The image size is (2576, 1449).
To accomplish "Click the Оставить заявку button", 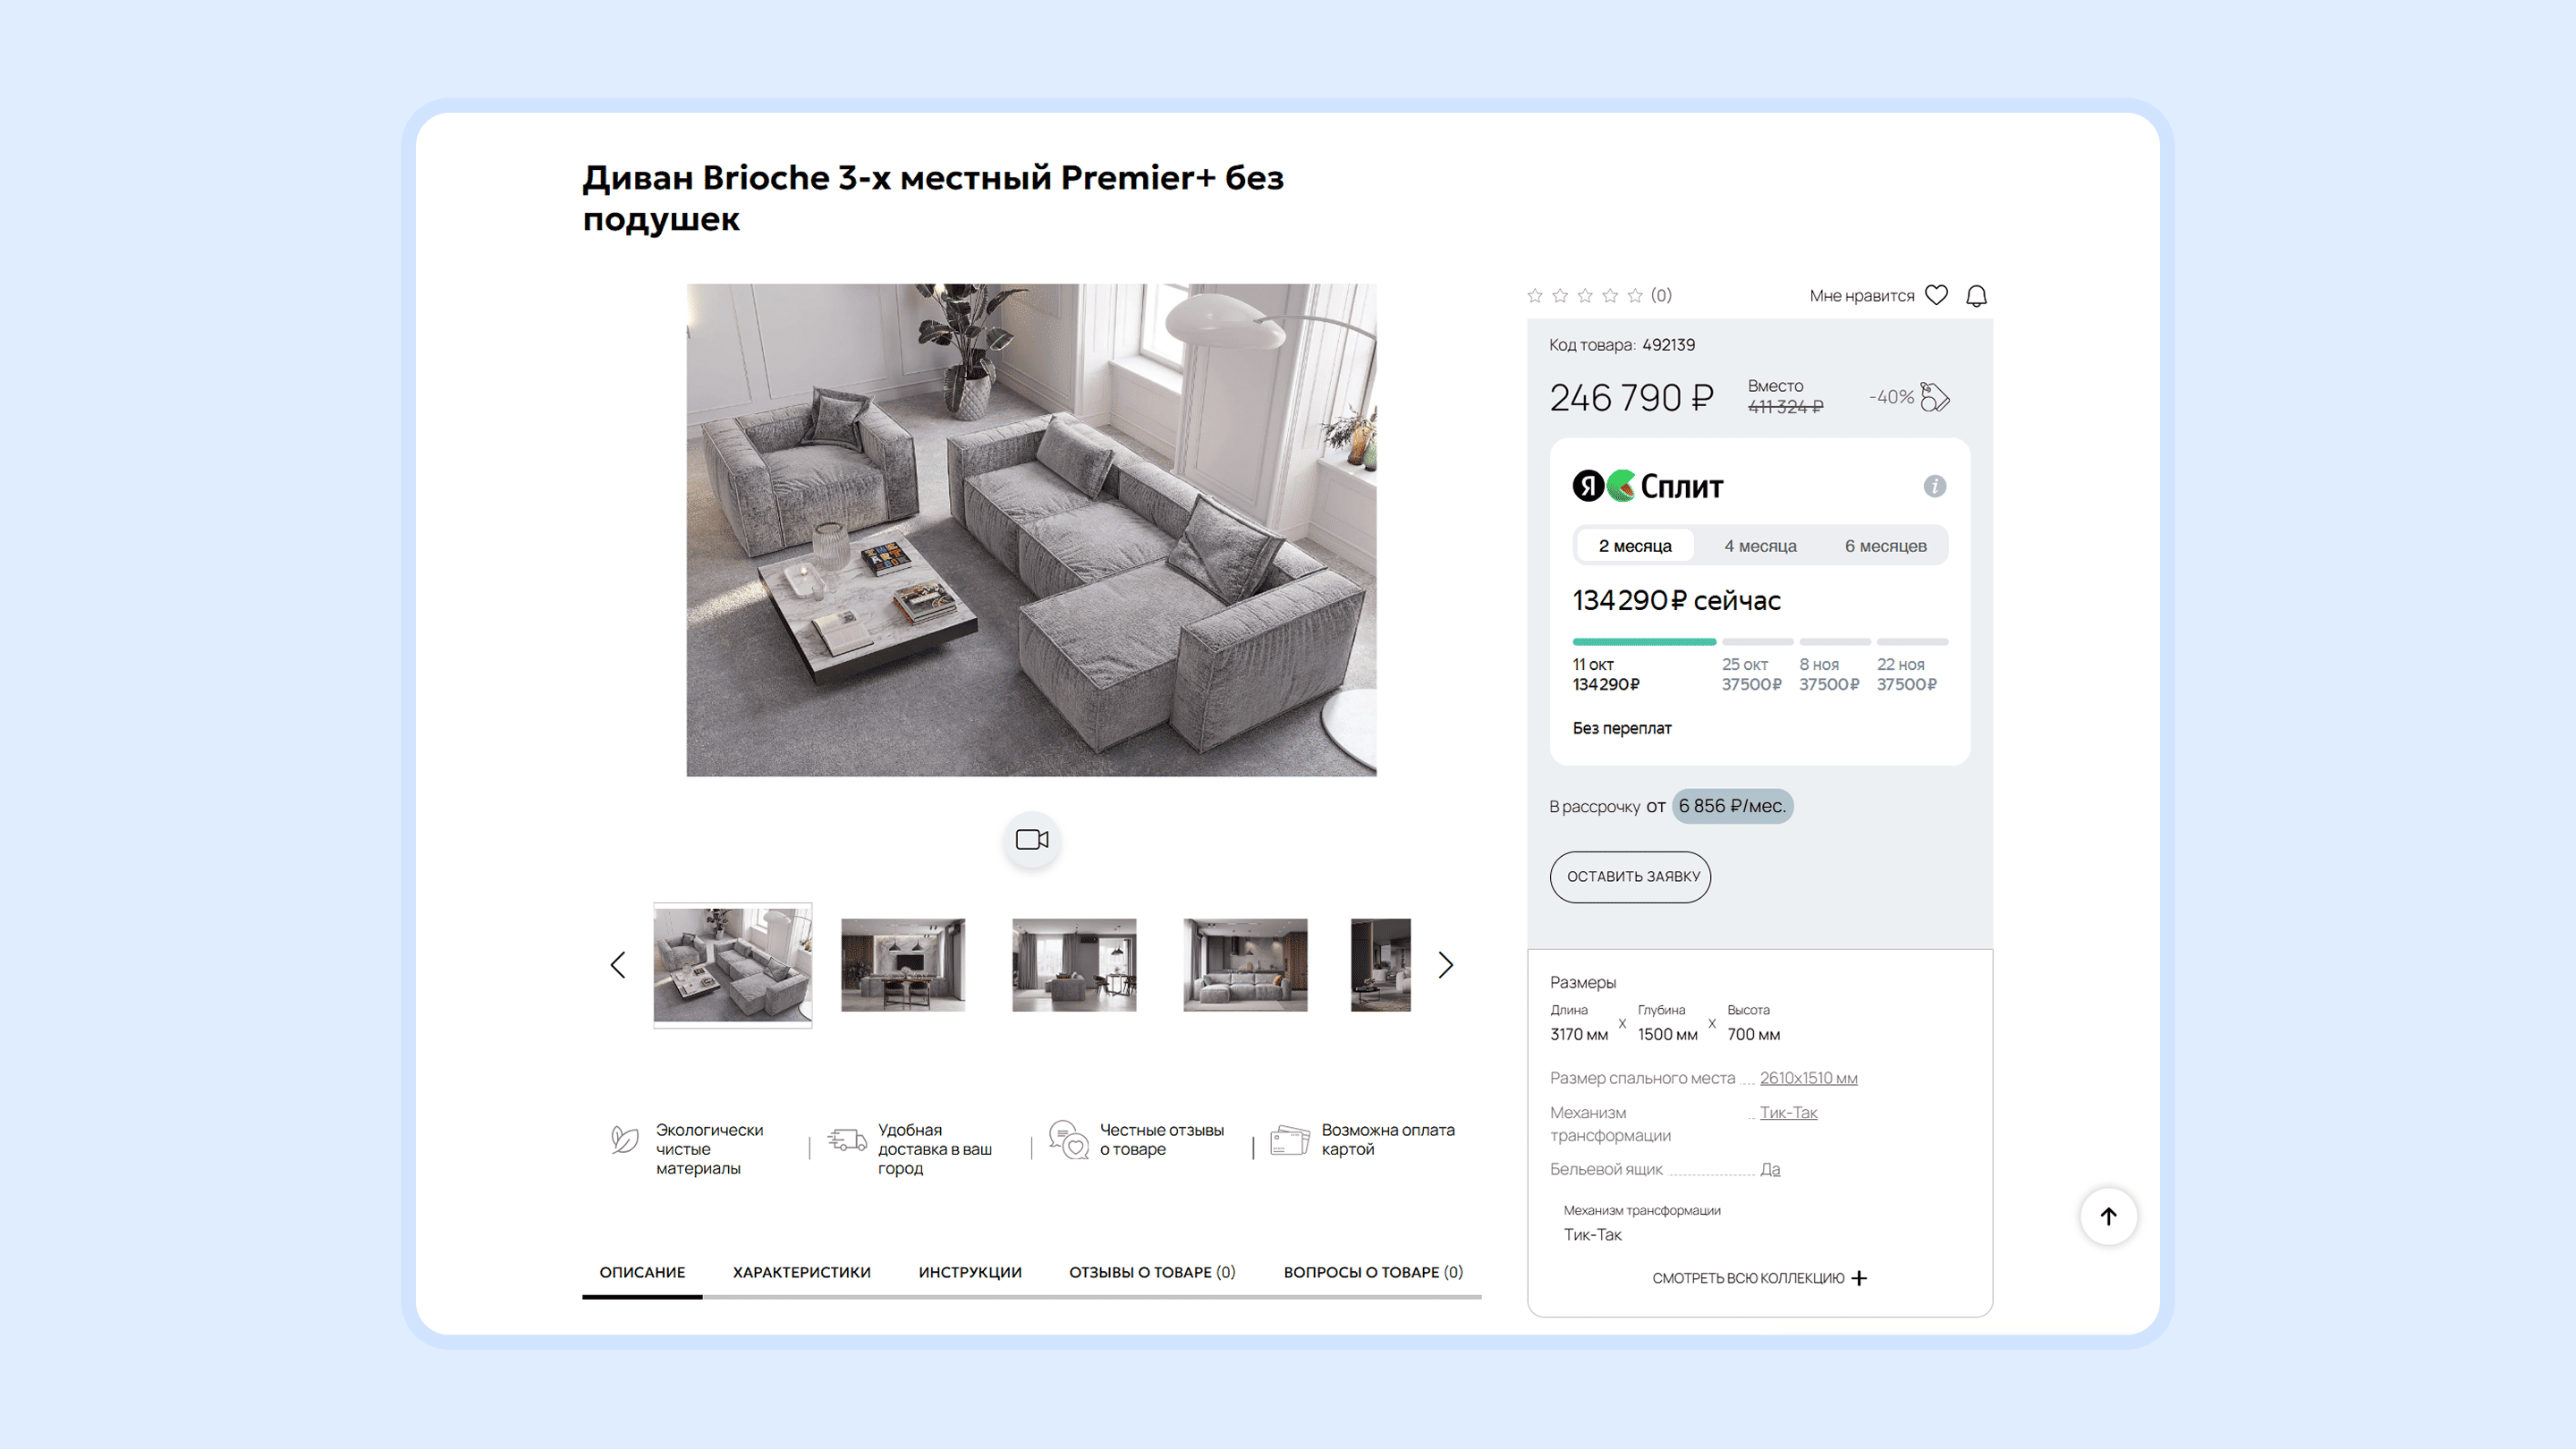I will [x=1631, y=877].
